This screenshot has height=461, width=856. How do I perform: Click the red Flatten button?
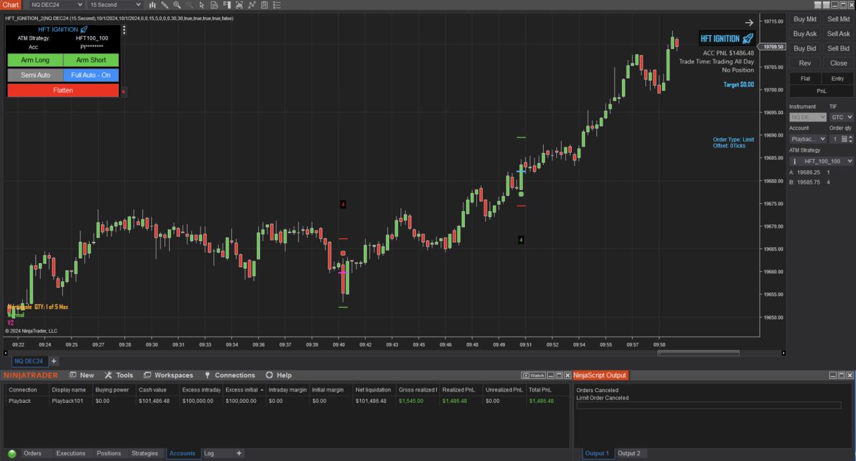pyautogui.click(x=63, y=90)
